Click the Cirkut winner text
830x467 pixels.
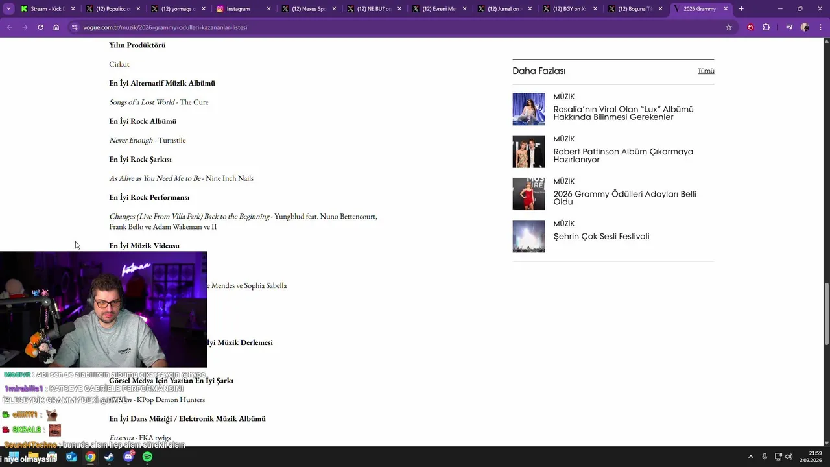coord(119,64)
